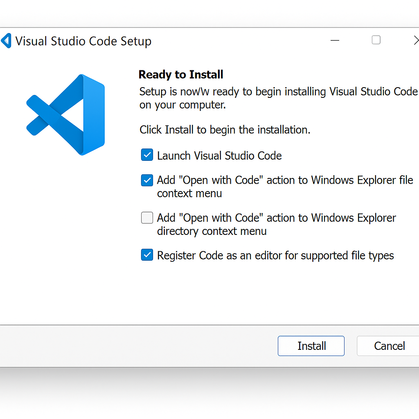Click the "Launch Visual Studio Code" label text
Screen dimensions: 419x419
point(219,155)
